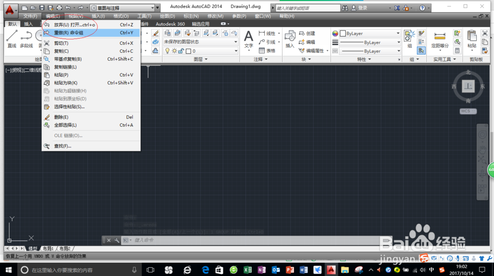This screenshot has width=494, height=276.
Task: Click the layer properties icon
Action: 167,33
